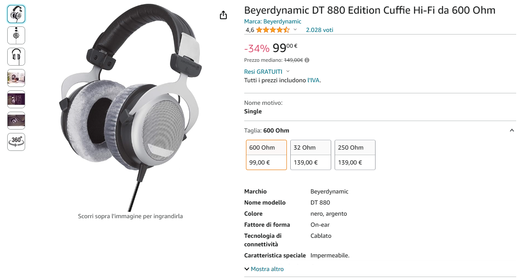Choose the 600 Ohm size option
The image size is (526, 280).
(x=266, y=155)
